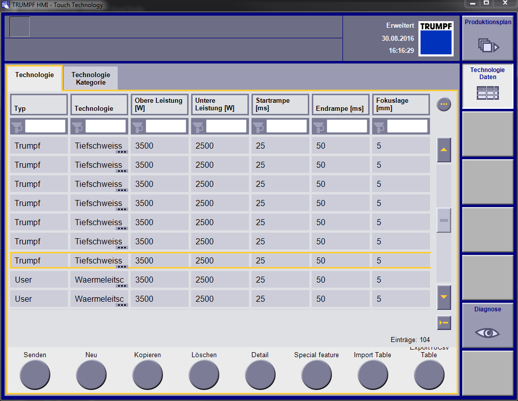Switch to the Technologie Kategorie tab
518x401 pixels.
click(x=91, y=79)
